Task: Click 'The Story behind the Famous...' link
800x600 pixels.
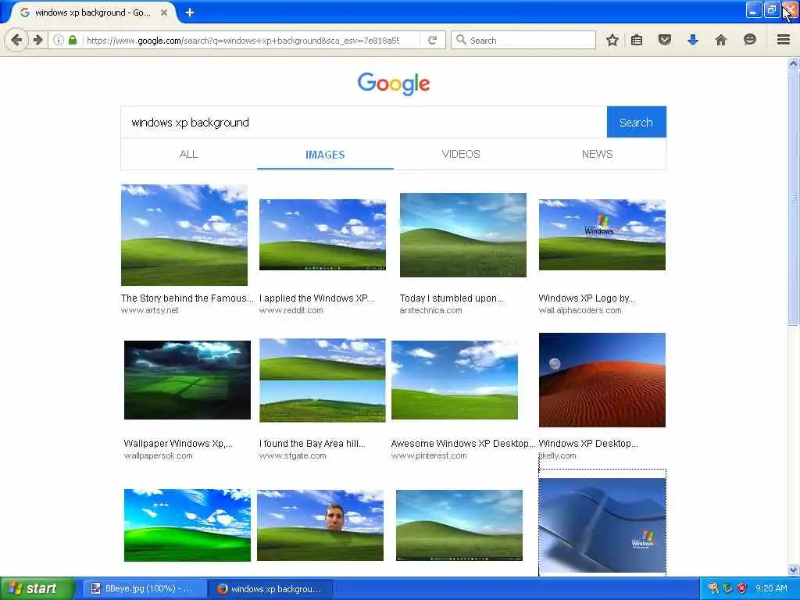Action: tap(187, 298)
